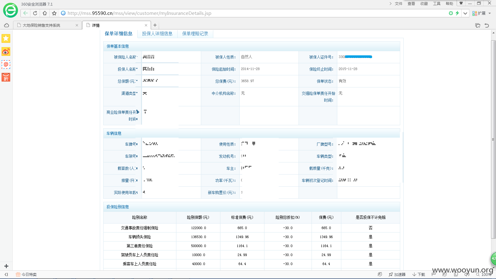The height and width of the screenshot is (279, 496).
Task: Expand the address bar history dropdown
Action: (465, 13)
